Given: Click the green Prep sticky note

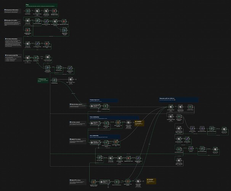Looking at the screenshot, I should click(41, 5).
